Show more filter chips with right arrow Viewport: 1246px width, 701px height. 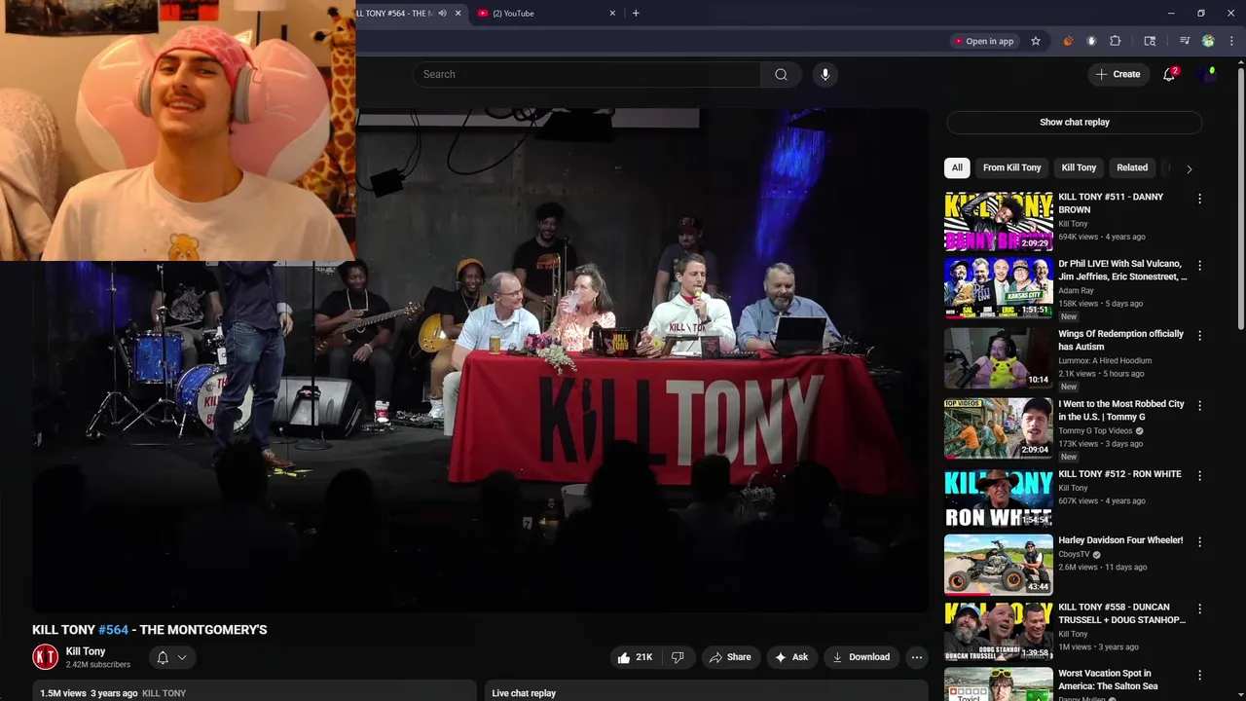(x=1189, y=168)
